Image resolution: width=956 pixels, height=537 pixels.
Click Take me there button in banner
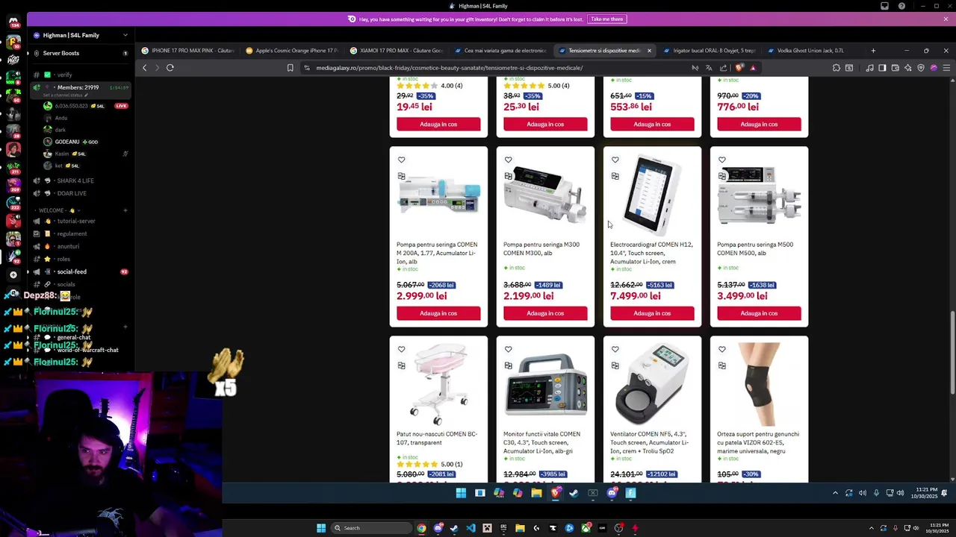[x=606, y=19]
